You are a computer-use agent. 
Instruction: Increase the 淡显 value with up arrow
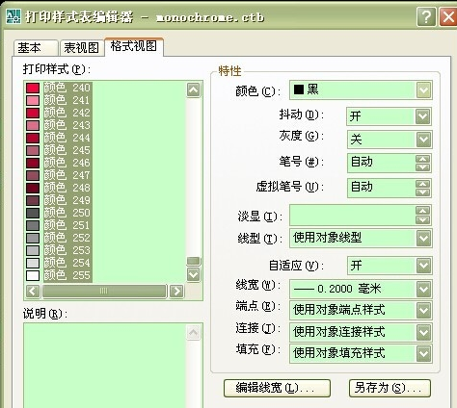pos(422,211)
